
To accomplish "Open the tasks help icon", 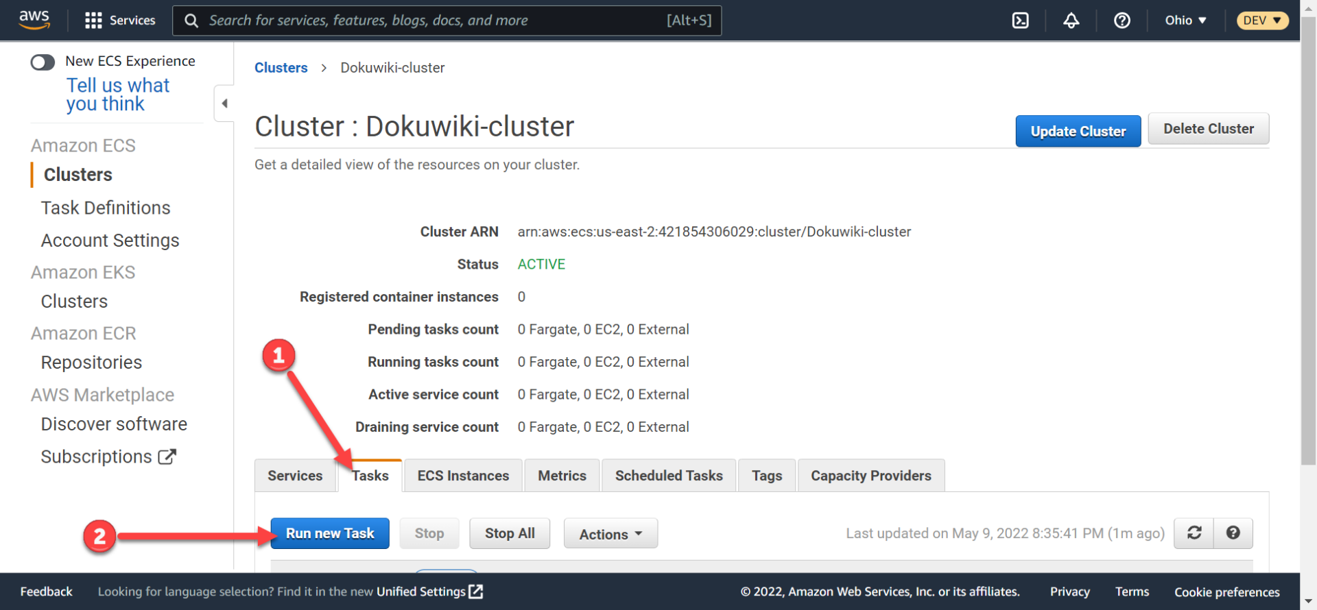I will click(x=1233, y=533).
